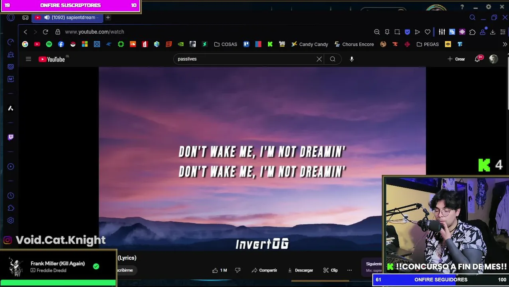Open the Chorus Encore bookmark

[x=354, y=44]
